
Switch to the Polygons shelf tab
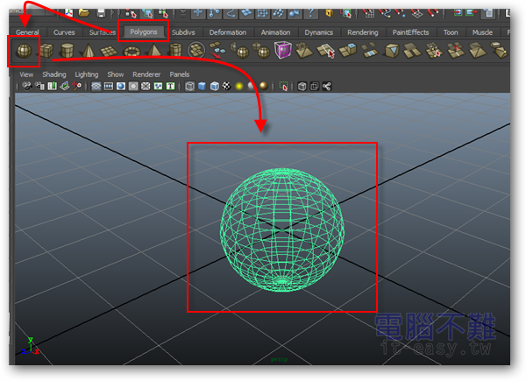click(143, 32)
